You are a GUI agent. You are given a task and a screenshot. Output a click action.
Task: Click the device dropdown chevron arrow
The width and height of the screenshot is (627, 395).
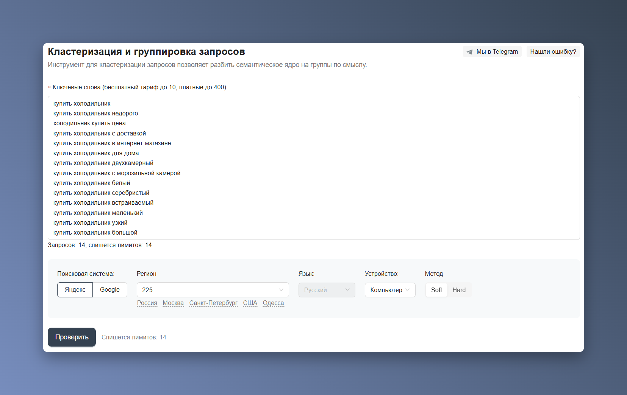point(408,290)
